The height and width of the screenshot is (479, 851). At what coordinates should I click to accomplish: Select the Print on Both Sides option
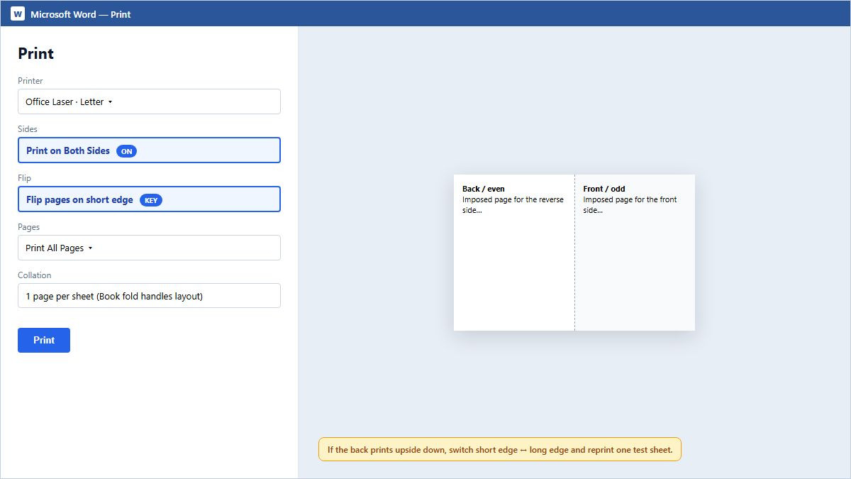(149, 150)
